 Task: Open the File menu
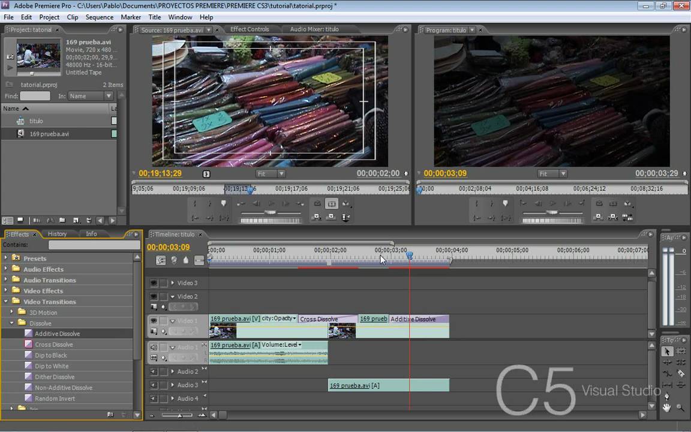coord(9,17)
